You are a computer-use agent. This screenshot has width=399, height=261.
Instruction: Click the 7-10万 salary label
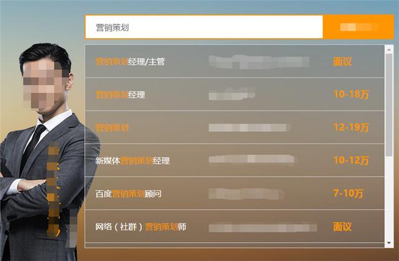[348, 194]
